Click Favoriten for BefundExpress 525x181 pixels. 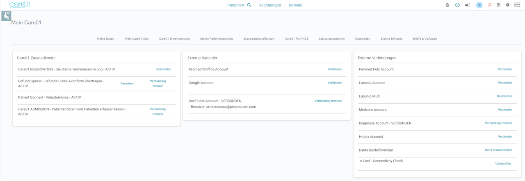click(x=127, y=84)
